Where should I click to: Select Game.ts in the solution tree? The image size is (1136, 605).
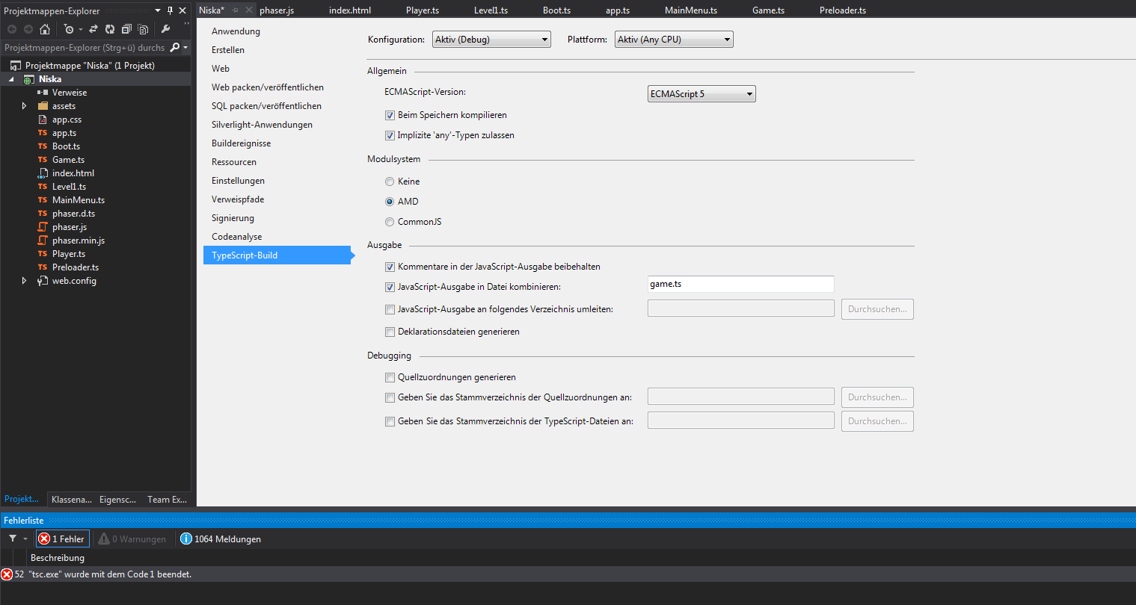[68, 160]
